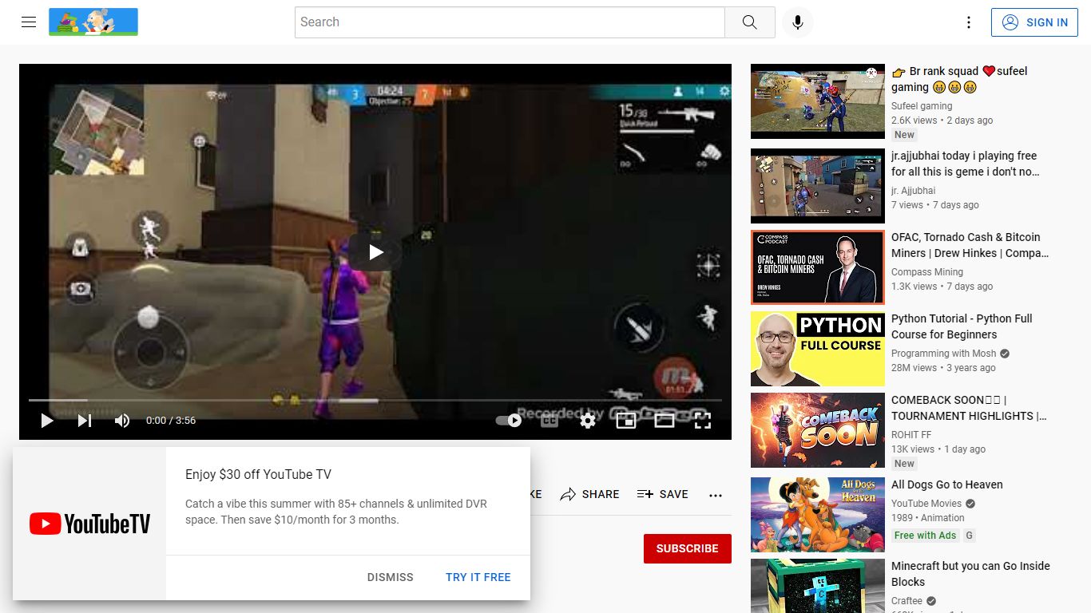Open the hamburger guide menu
The height and width of the screenshot is (613, 1091).
[29, 22]
